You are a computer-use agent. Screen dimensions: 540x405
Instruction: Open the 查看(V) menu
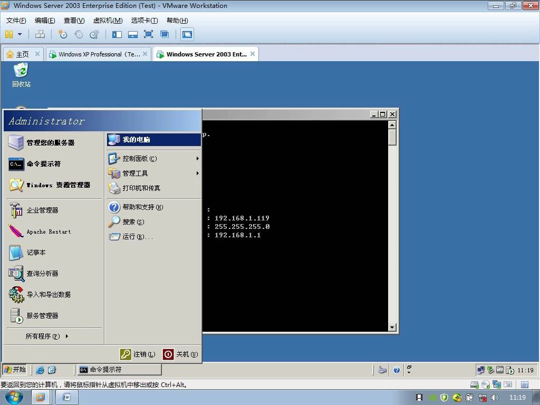[x=74, y=21]
